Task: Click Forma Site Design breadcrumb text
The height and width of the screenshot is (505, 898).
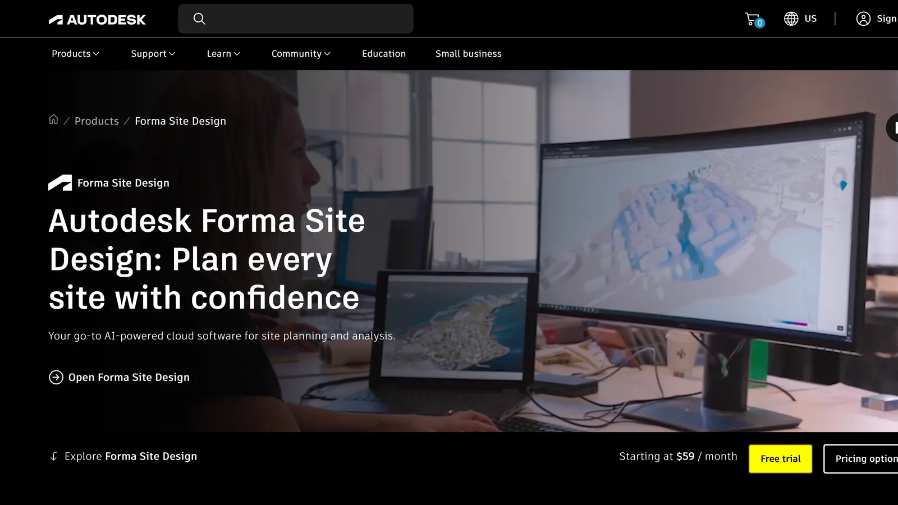Action: [180, 121]
